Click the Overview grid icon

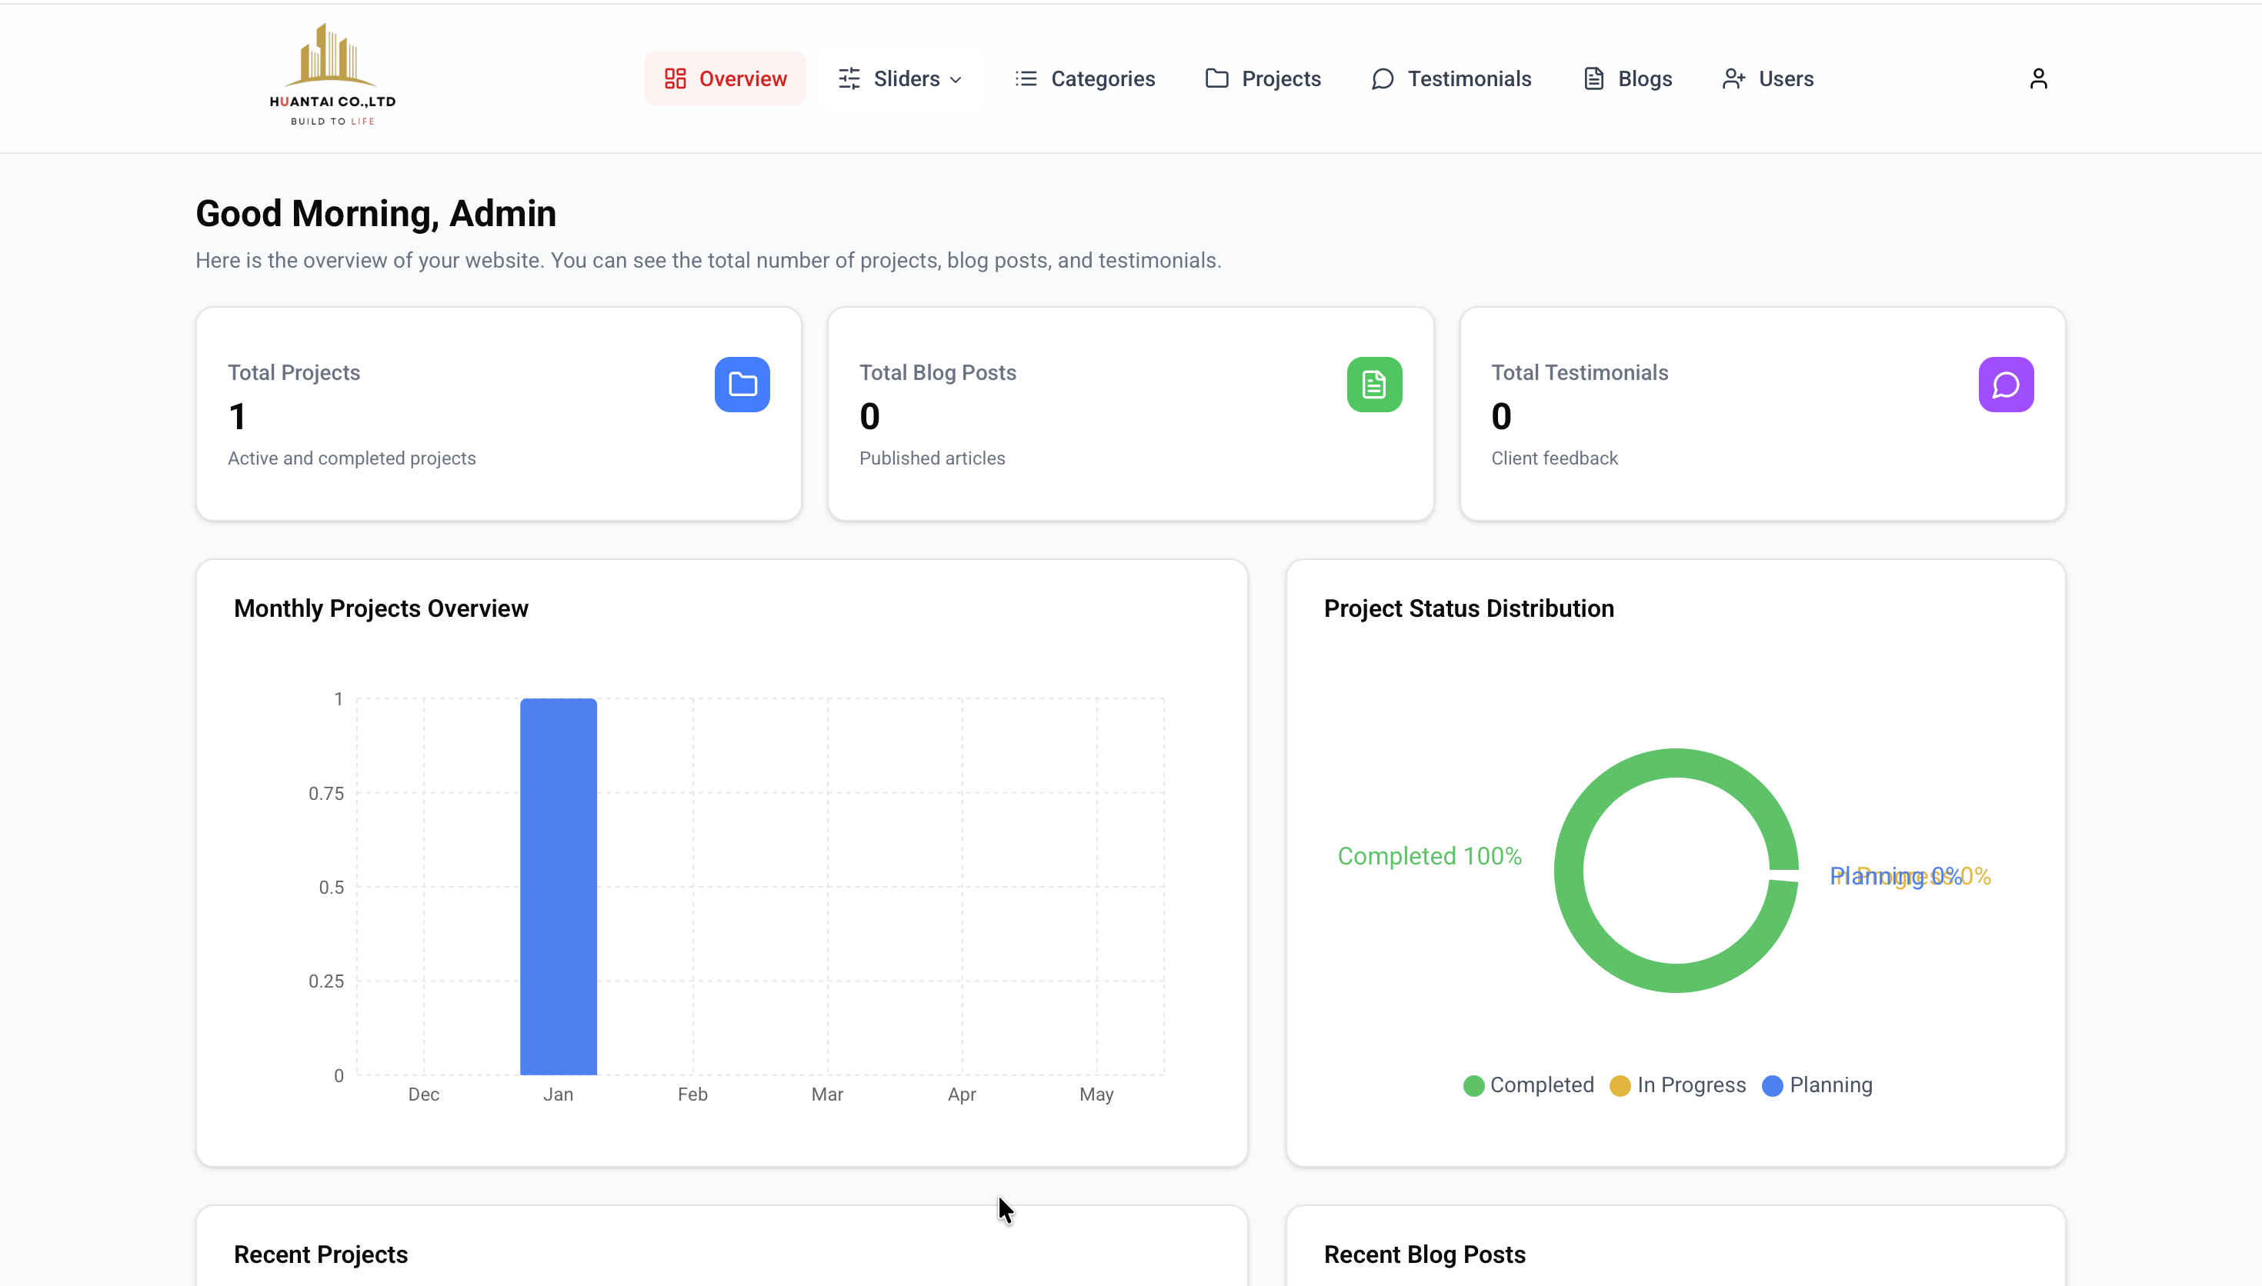point(675,78)
